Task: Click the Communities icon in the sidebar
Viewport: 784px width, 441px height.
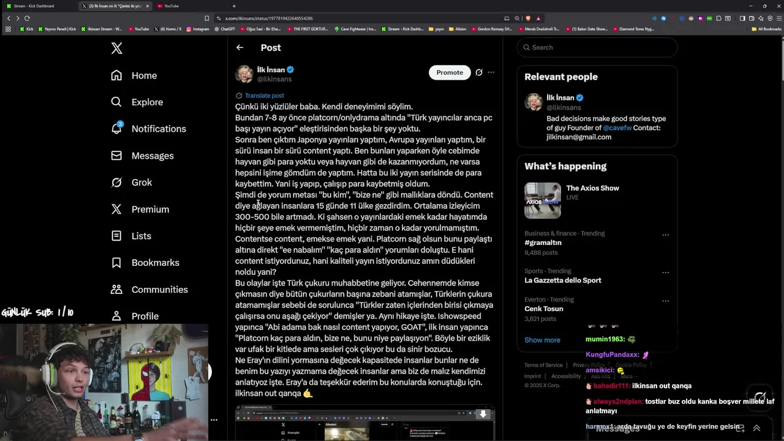Action: pyautogui.click(x=116, y=289)
